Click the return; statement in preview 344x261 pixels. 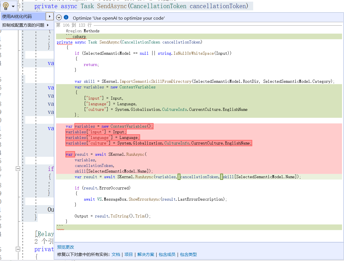tap(91, 65)
